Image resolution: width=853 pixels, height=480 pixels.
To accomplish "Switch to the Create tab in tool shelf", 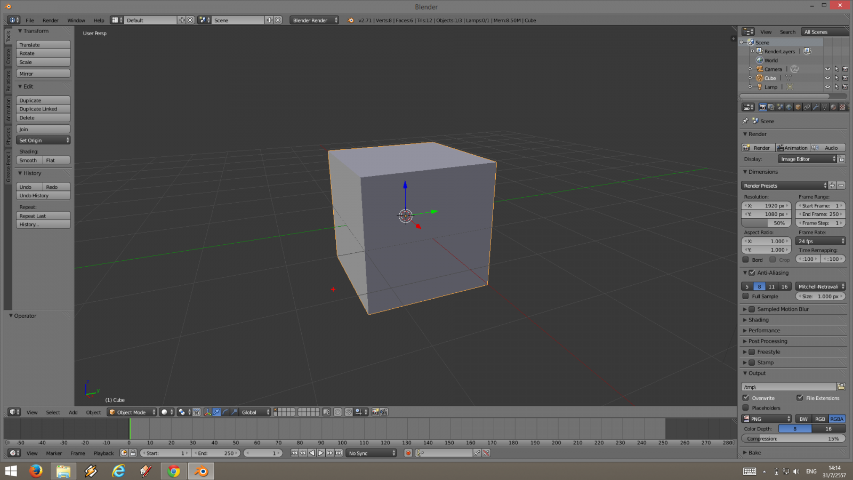I will (x=9, y=56).
